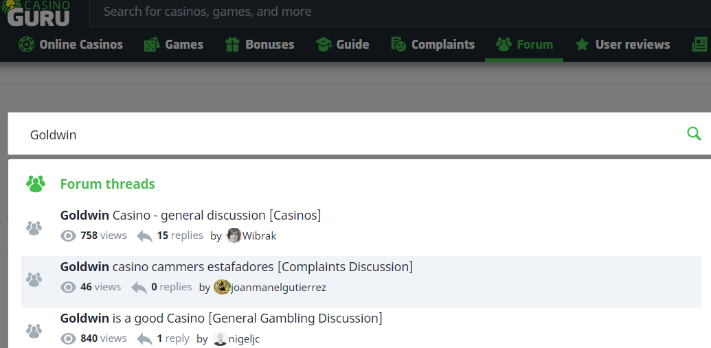Image resolution: width=711 pixels, height=348 pixels.
Task: Open Goldwin Casino general discussion thread
Action: [190, 215]
